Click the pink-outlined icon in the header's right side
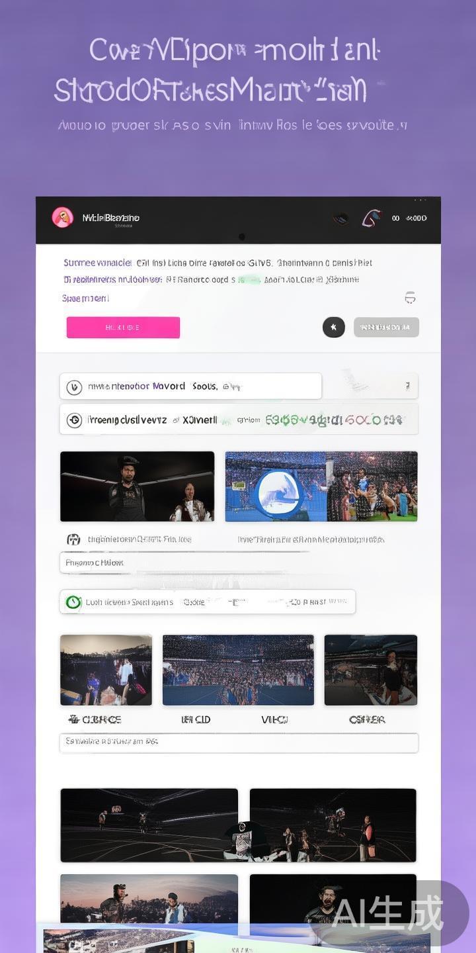 tap(372, 218)
